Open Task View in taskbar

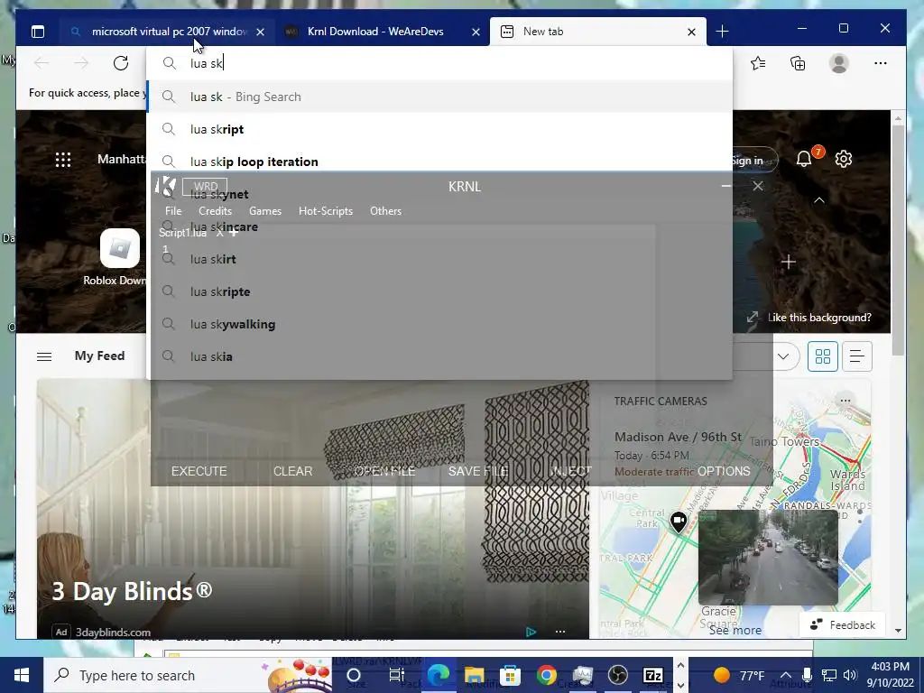pos(397,675)
